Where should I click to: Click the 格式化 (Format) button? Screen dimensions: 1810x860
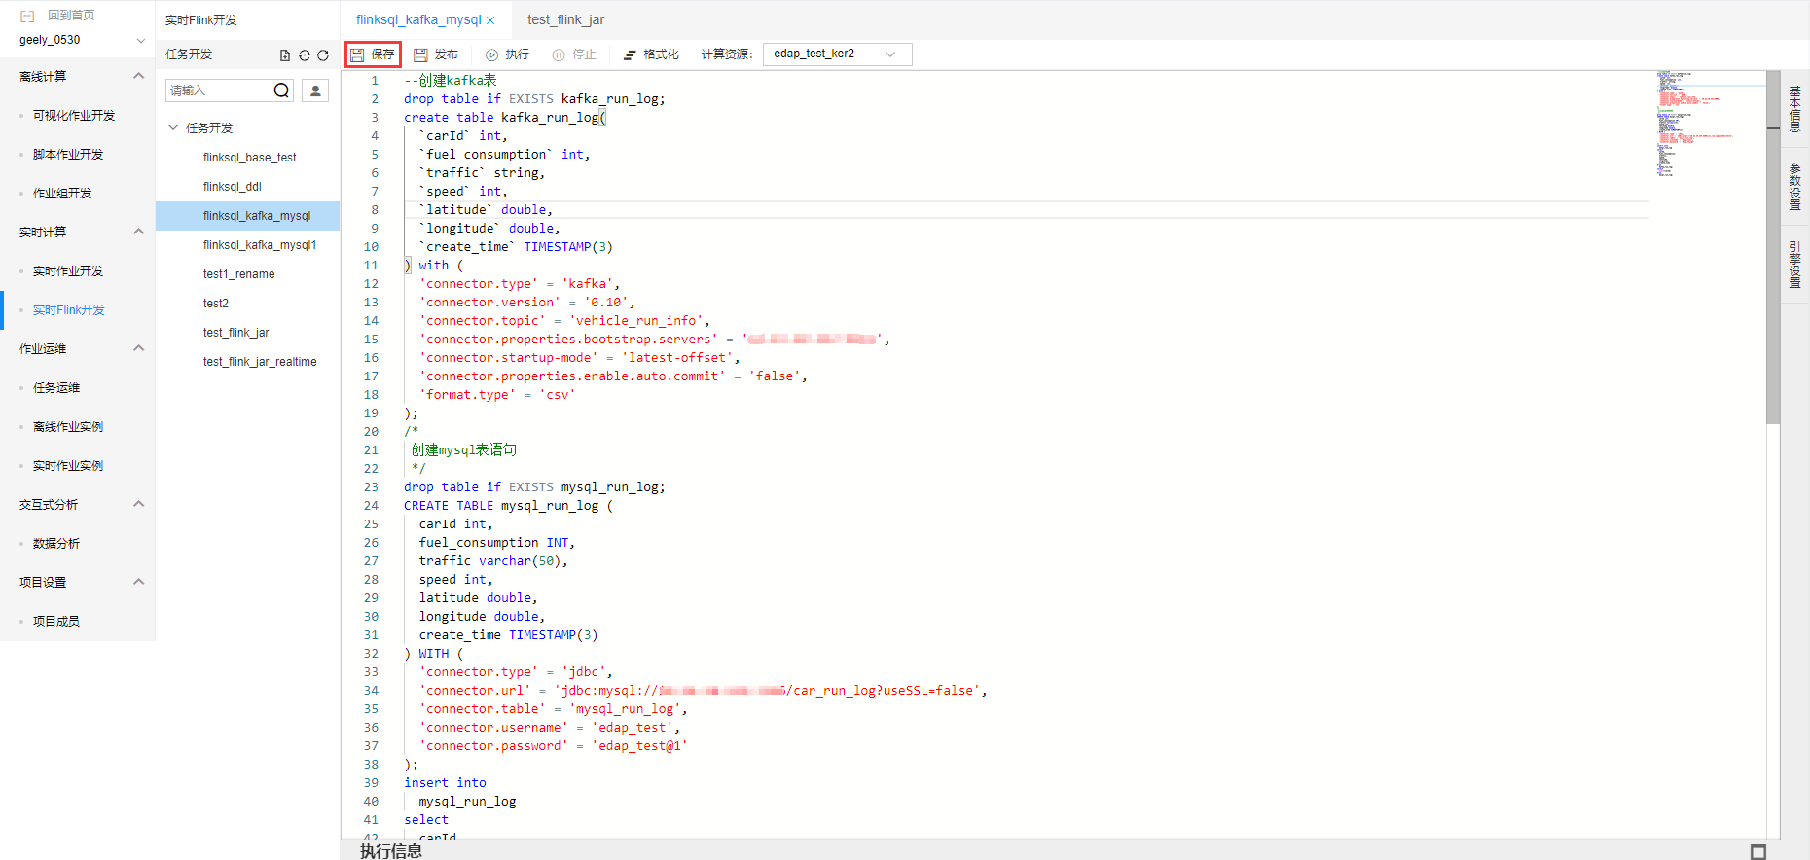651,54
